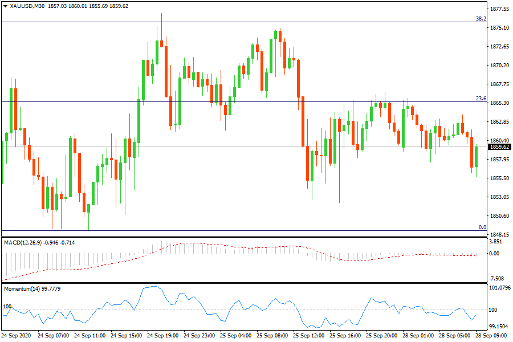Click the 0.0 Fibonacci level label
Image resolution: width=513 pixels, height=342 pixels.
[482, 227]
